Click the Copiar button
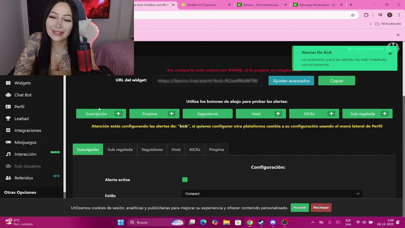Image resolution: width=405 pixels, height=228 pixels. click(x=337, y=81)
